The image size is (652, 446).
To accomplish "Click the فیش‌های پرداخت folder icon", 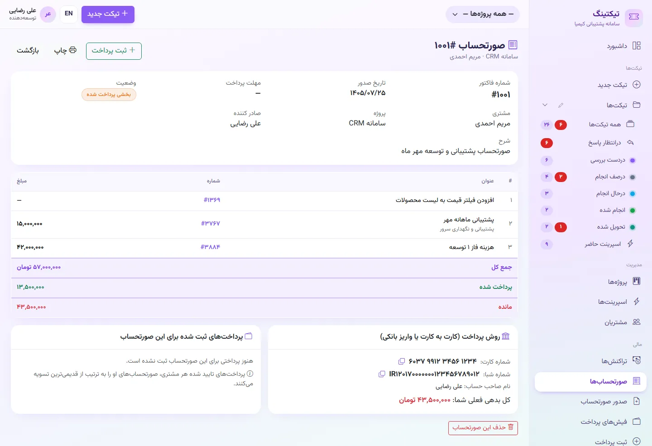I will (x=637, y=422).
